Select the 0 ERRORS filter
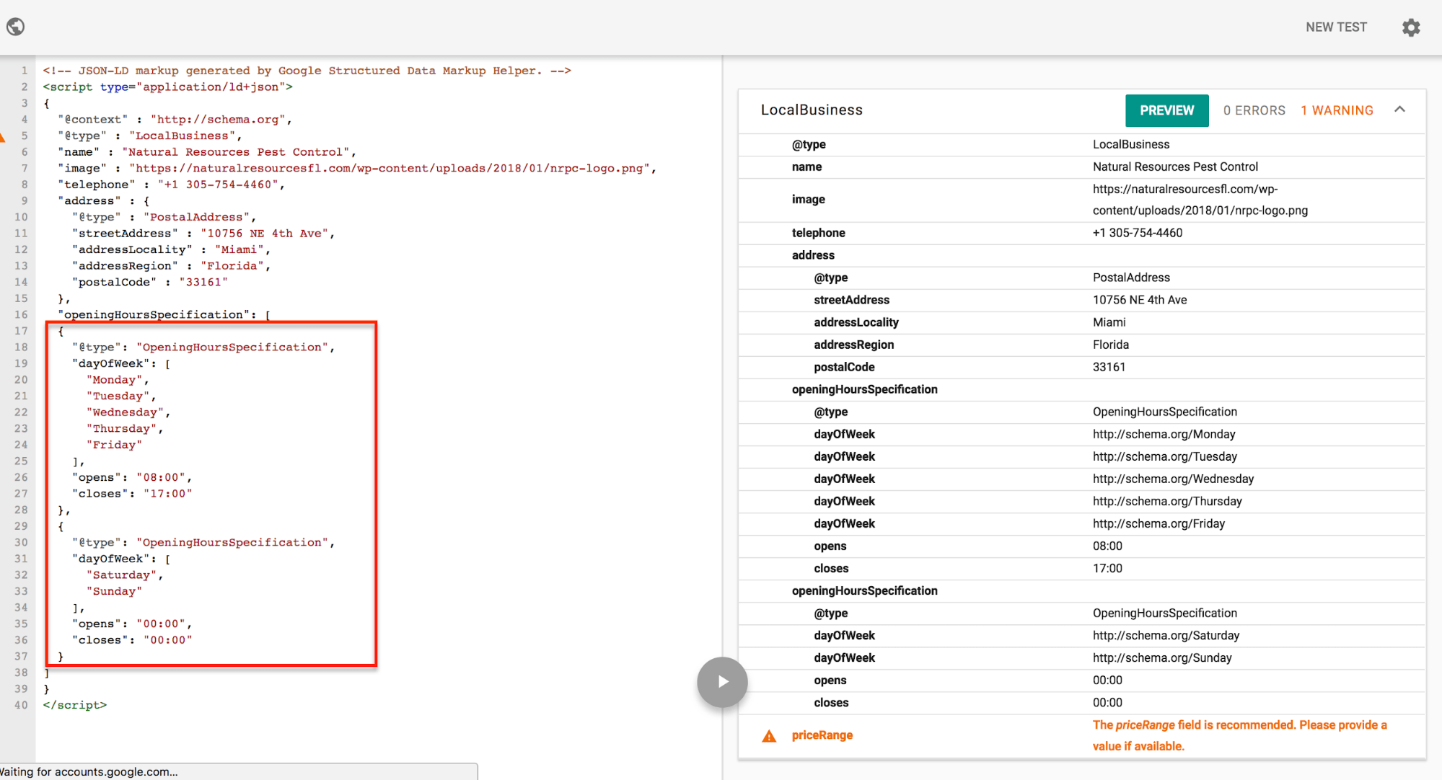 (x=1254, y=110)
